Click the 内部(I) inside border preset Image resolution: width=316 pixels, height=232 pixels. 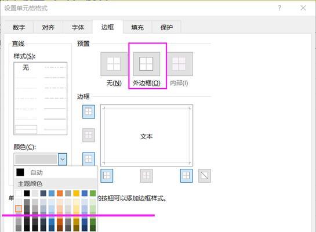click(x=179, y=64)
